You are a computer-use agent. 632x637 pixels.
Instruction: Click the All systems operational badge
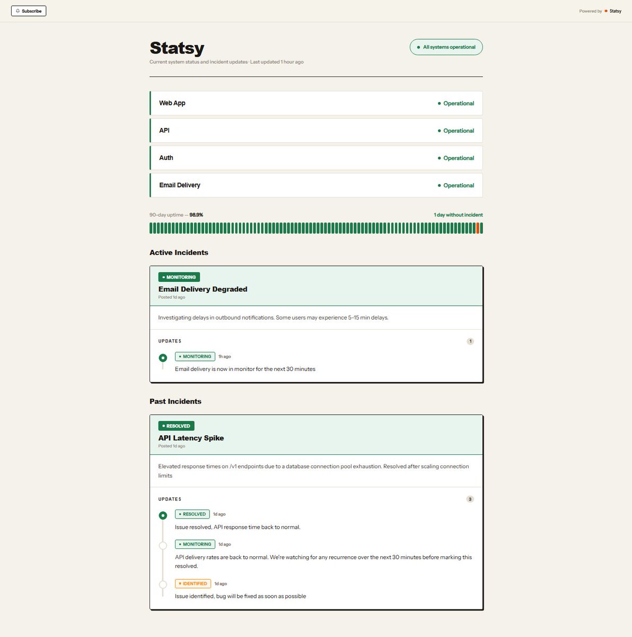(x=446, y=47)
